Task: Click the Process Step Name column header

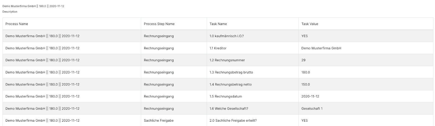Action: [174, 24]
